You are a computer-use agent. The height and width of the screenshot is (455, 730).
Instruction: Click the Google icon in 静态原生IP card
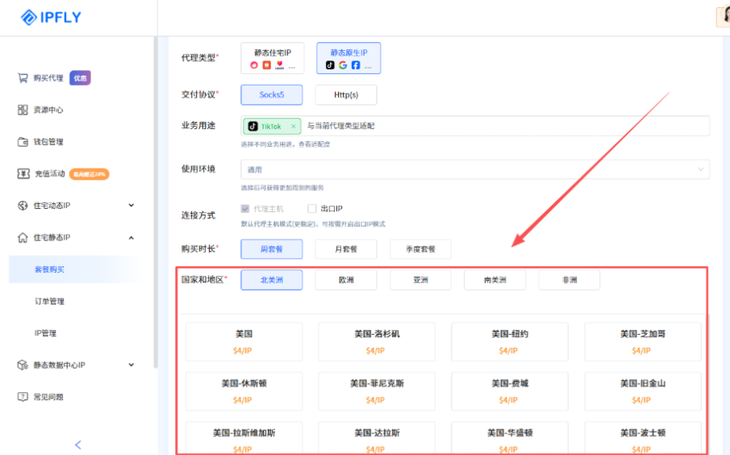343,65
